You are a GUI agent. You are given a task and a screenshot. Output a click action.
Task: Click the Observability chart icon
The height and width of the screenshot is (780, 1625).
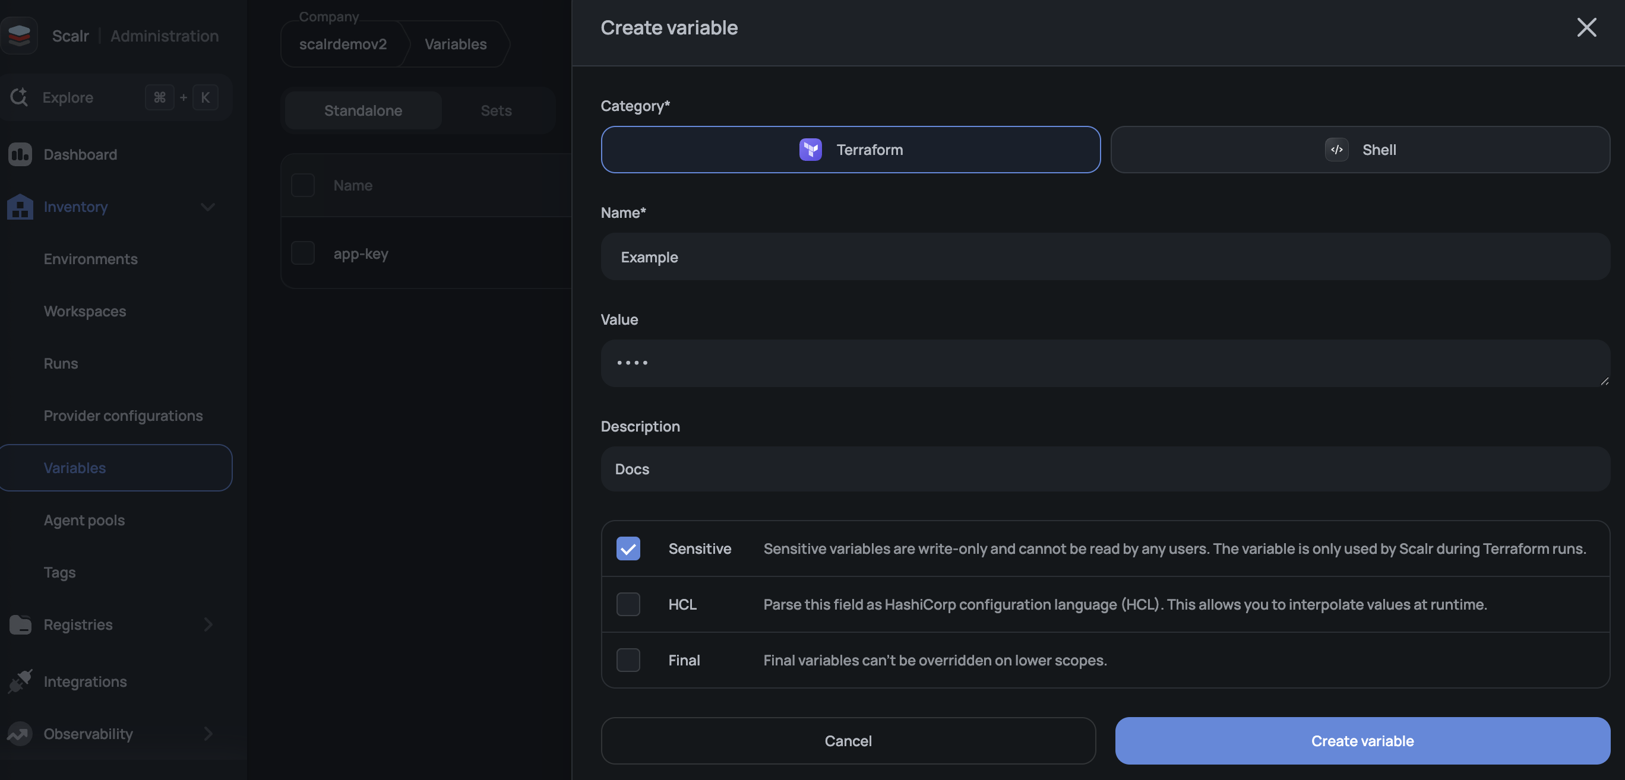tap(20, 733)
